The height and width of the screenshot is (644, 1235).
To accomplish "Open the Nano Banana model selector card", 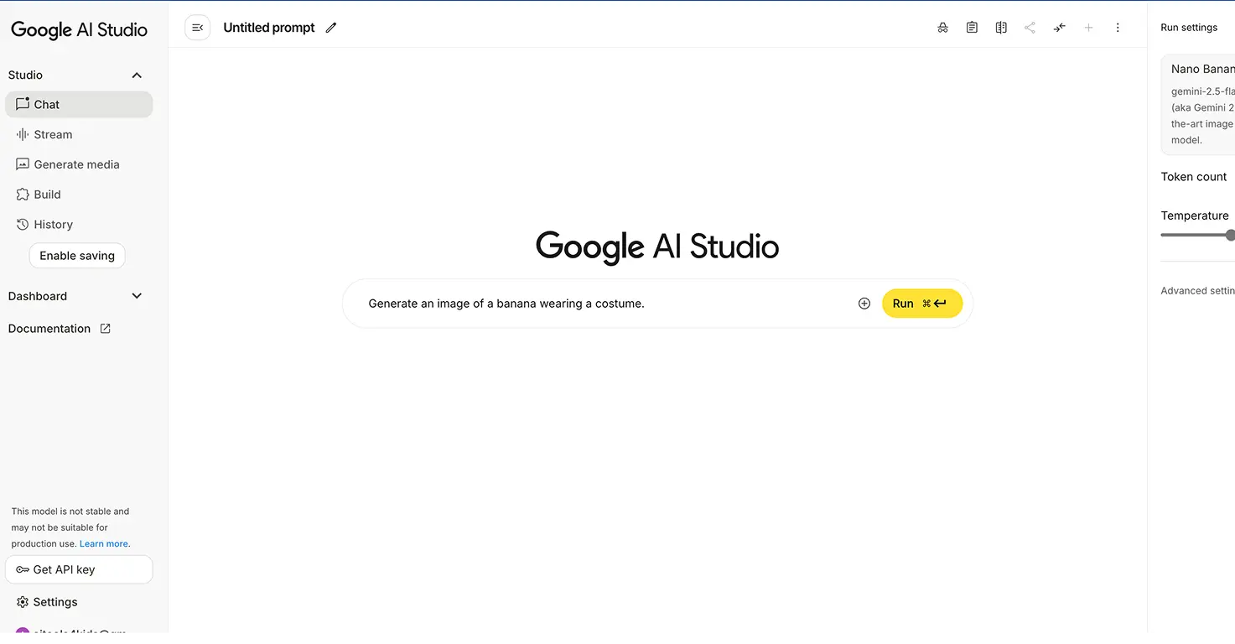I will click(x=1198, y=105).
